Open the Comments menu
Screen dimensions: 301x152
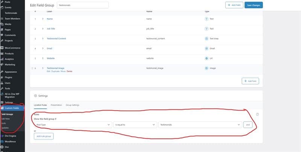coord(10,35)
